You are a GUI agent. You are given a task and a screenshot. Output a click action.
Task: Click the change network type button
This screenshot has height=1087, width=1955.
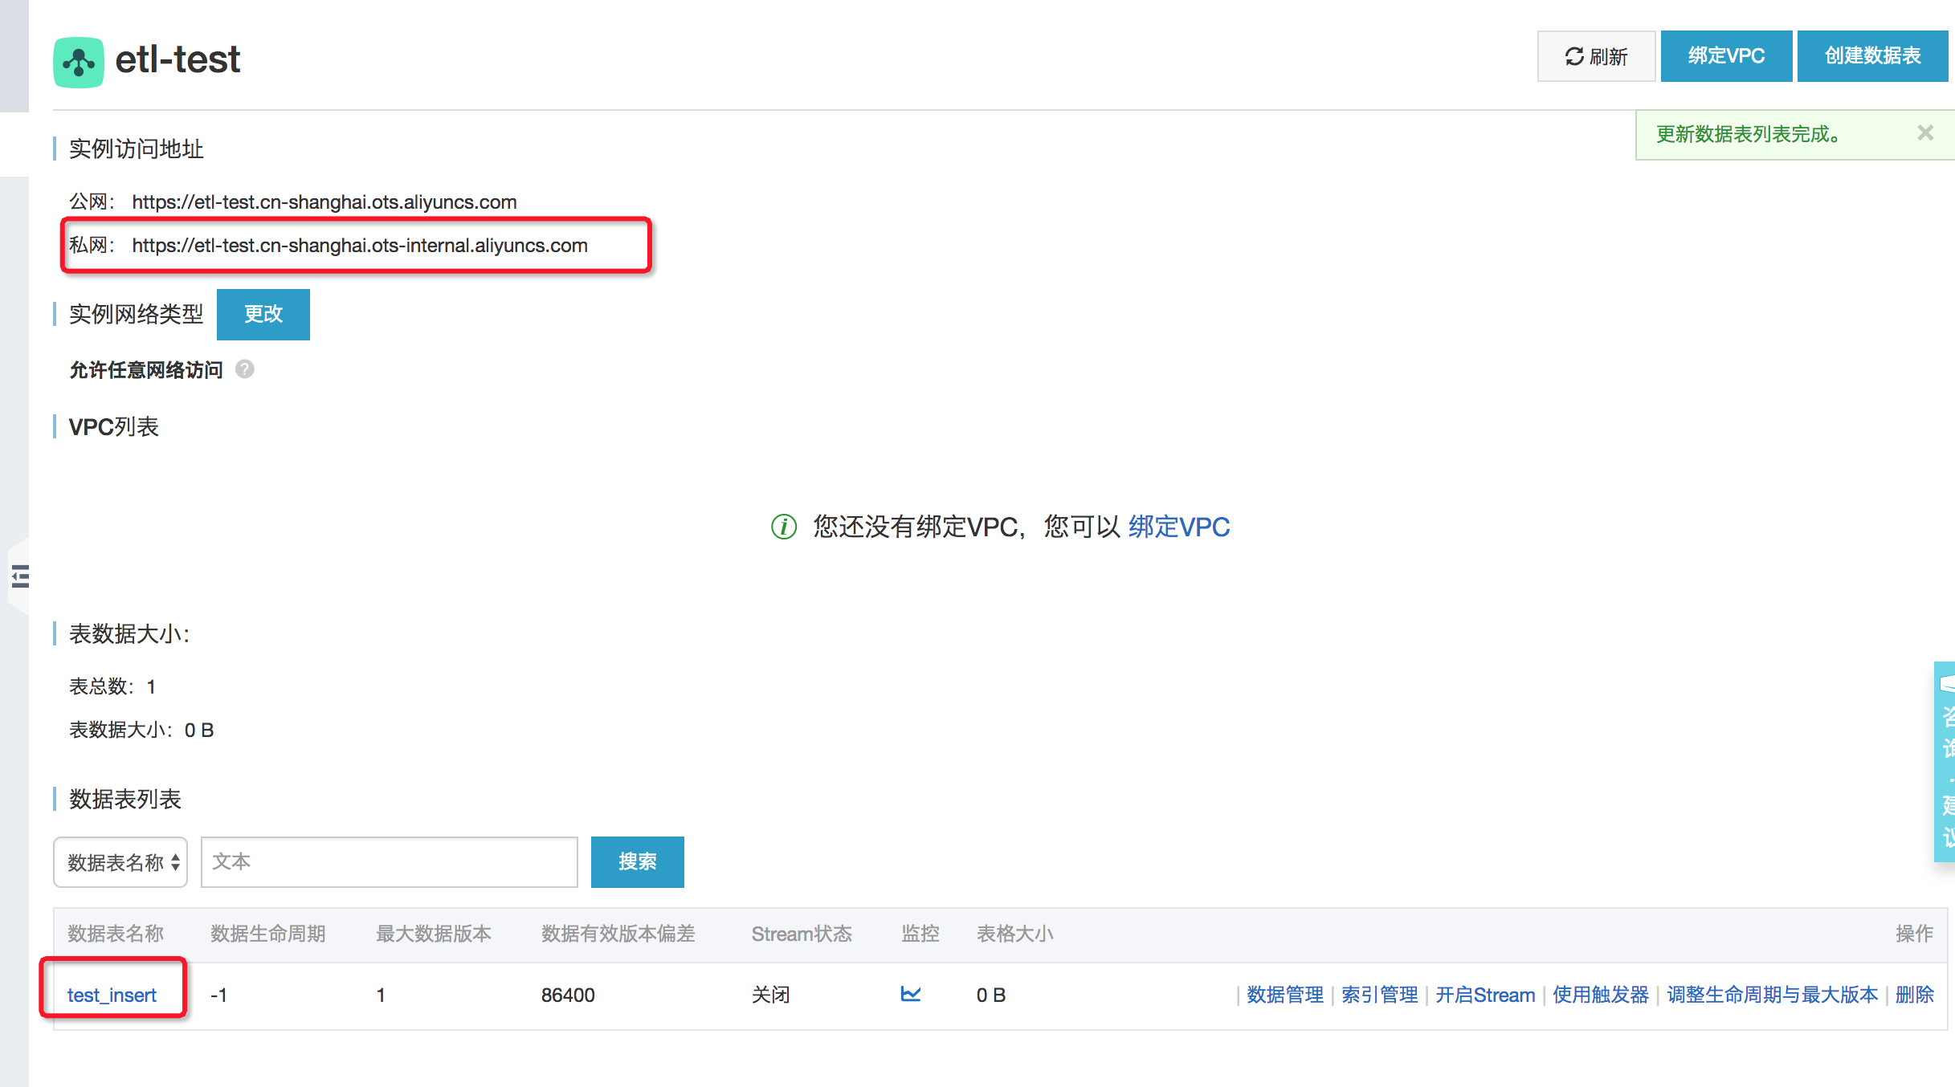tap(263, 314)
